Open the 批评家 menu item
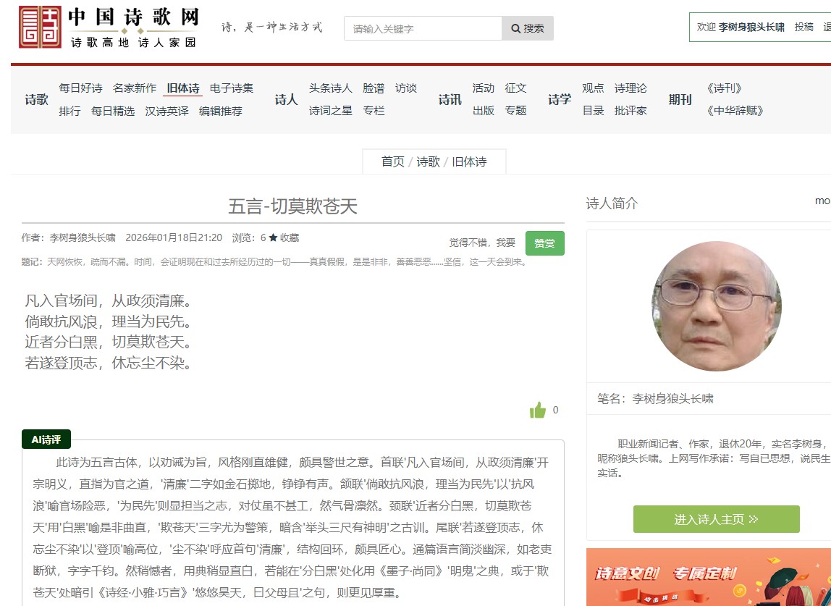This screenshot has height=606, width=831. (630, 111)
